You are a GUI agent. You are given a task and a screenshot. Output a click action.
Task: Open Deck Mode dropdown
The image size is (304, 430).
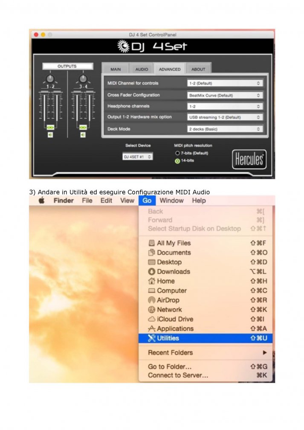tap(225, 129)
